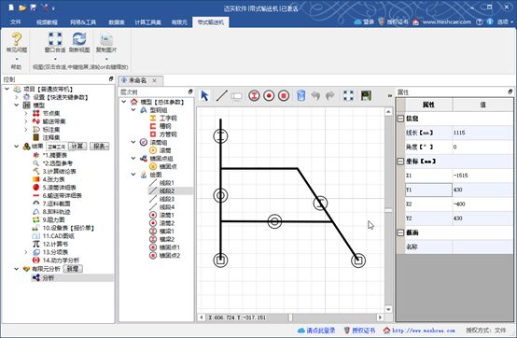
Task: Click the 计算 button
Action: tap(77, 146)
